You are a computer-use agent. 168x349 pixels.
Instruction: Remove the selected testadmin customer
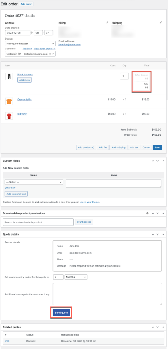(x=50, y=54)
